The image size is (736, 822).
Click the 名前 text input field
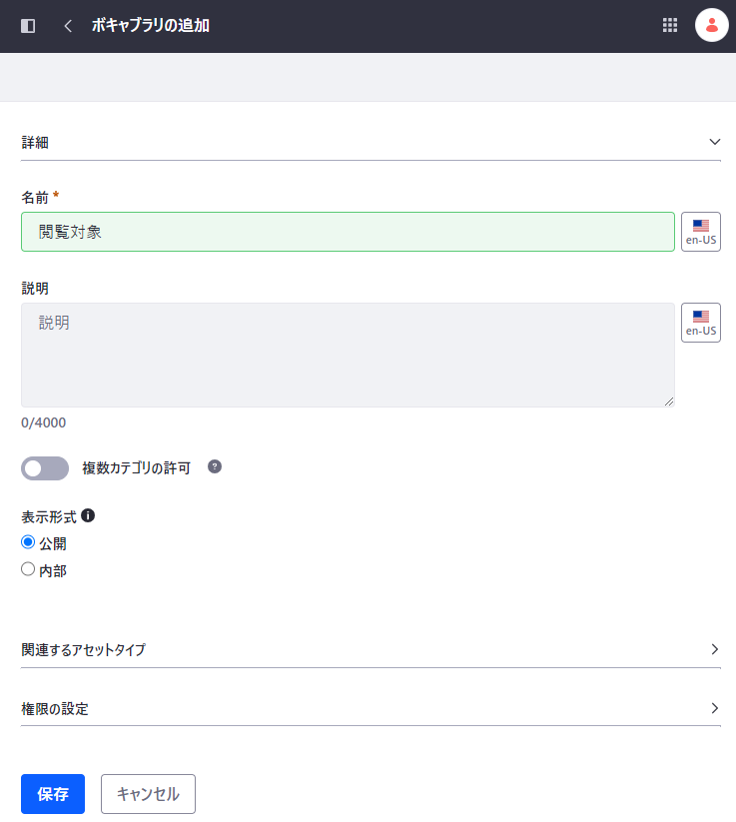click(348, 232)
